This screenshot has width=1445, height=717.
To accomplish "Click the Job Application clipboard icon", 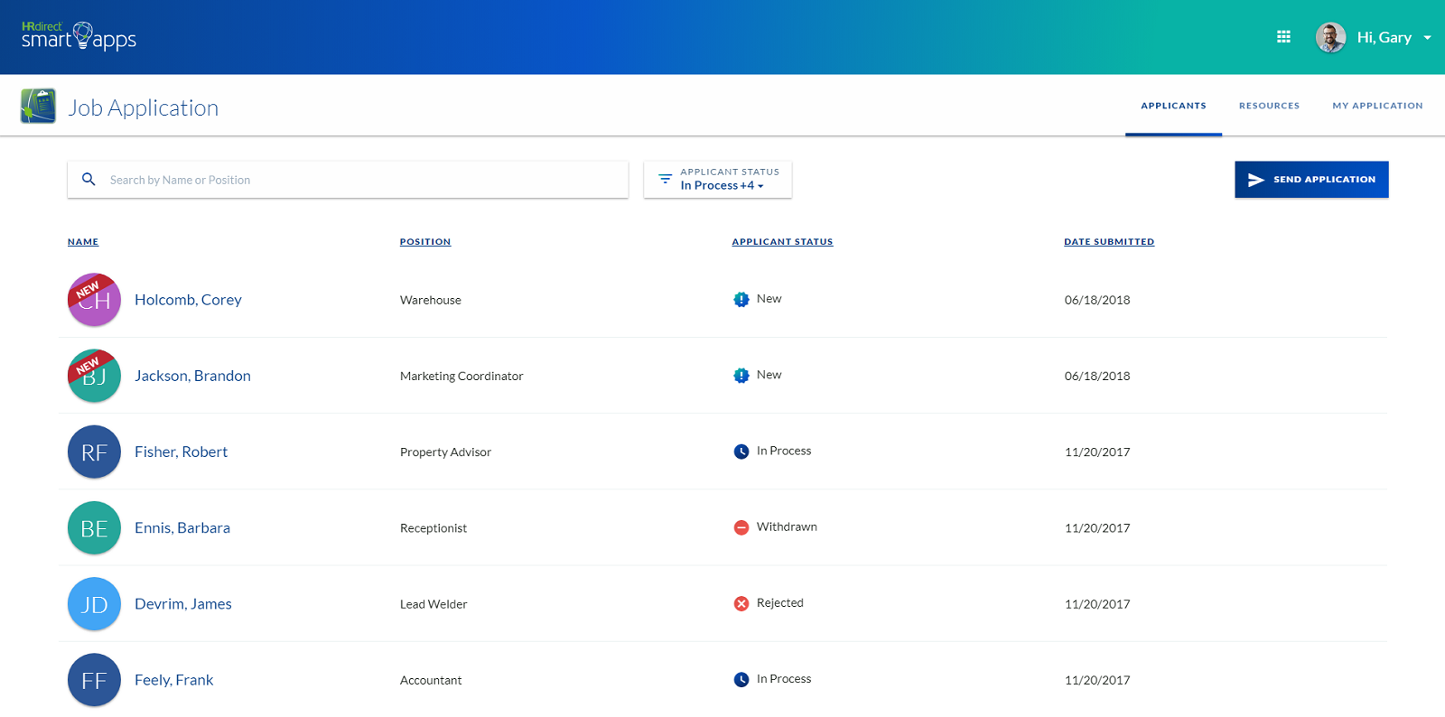I will tap(38, 106).
